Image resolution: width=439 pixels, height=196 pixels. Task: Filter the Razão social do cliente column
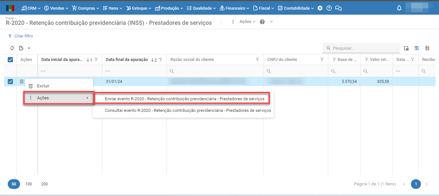[x=257, y=60]
